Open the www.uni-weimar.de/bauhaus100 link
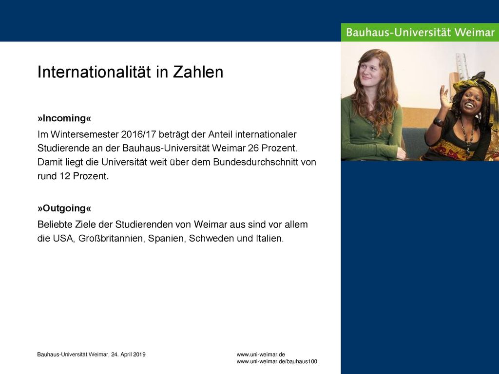 [x=277, y=362]
